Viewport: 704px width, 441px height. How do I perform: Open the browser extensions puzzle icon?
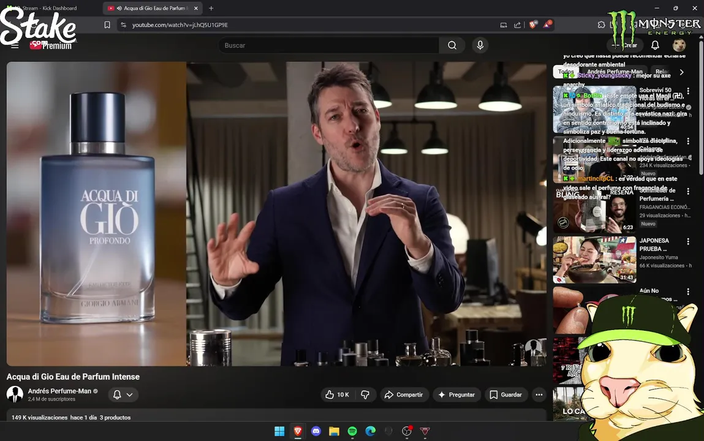(601, 24)
